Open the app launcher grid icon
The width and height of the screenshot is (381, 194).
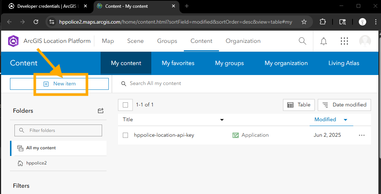(344, 41)
